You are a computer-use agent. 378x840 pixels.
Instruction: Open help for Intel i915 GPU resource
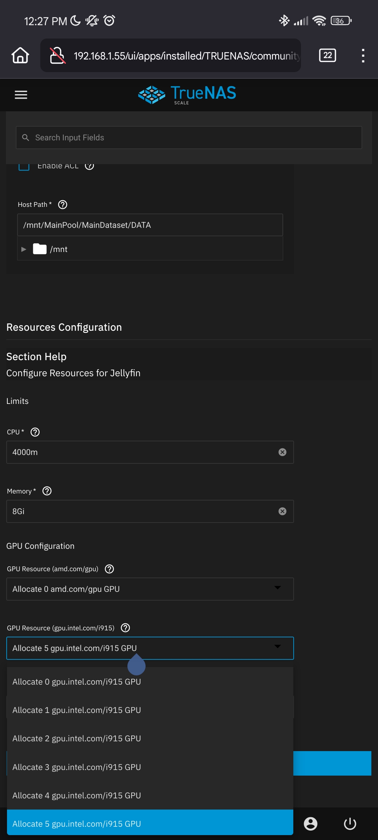point(125,628)
